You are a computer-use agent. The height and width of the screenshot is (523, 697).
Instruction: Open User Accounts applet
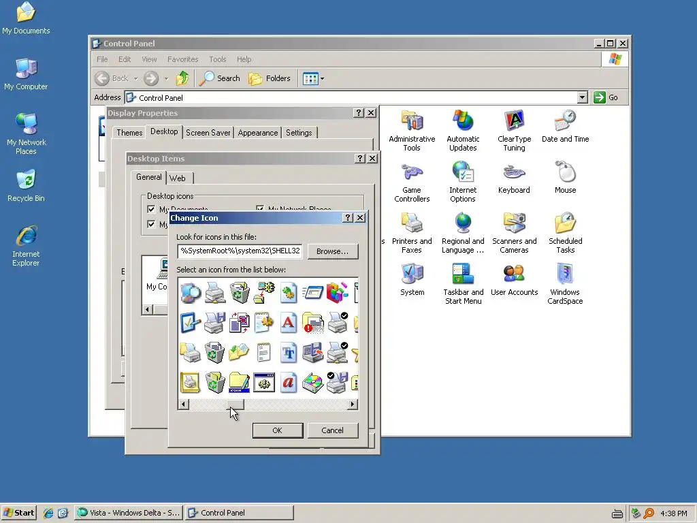tap(515, 281)
